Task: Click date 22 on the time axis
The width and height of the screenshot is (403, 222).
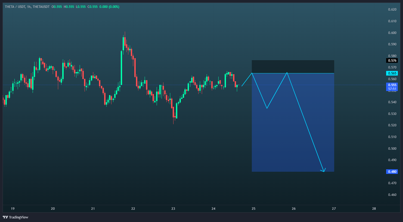Action: (133, 209)
